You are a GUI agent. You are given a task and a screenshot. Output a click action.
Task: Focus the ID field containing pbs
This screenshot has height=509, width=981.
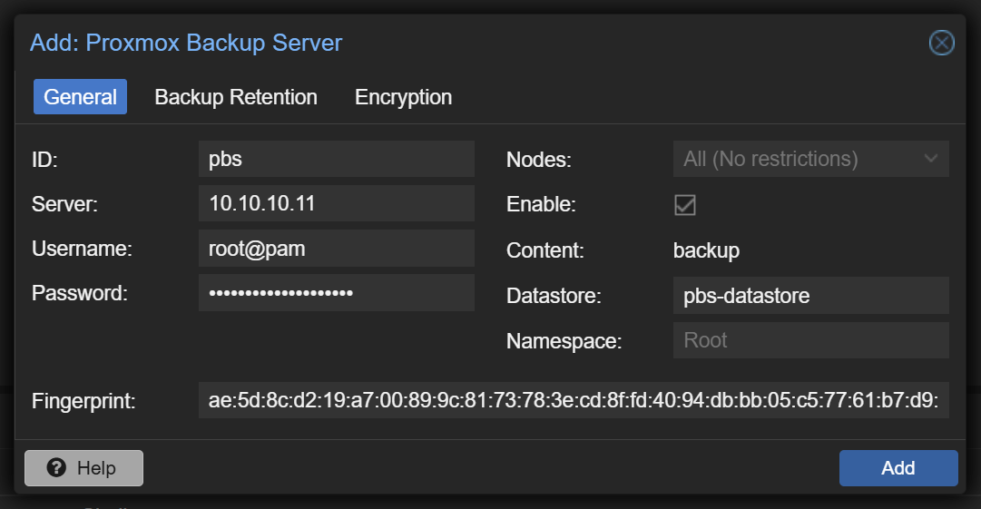[x=336, y=159]
